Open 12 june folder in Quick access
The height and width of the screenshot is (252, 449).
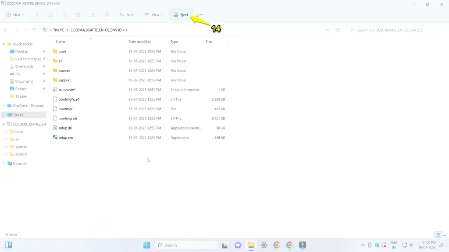point(21,96)
